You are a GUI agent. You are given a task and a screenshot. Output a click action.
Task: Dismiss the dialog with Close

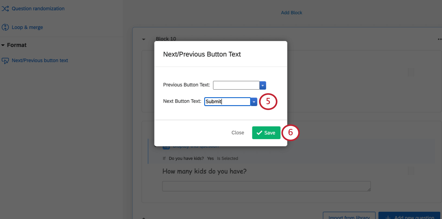(237, 133)
